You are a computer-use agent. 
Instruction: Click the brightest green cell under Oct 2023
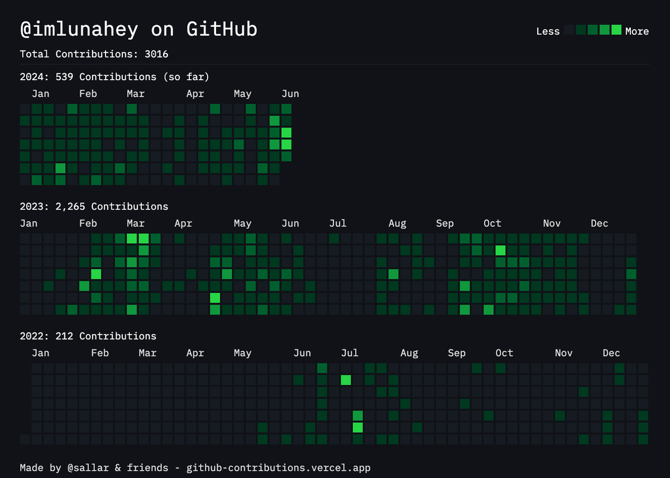(500, 250)
